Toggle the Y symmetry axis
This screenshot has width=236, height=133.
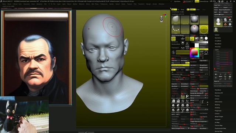[178, 70]
